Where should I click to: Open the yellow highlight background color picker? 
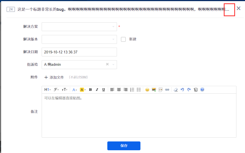click(x=83, y=90)
